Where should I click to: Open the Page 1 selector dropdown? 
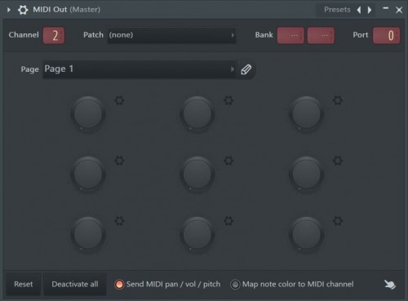[x=140, y=69]
